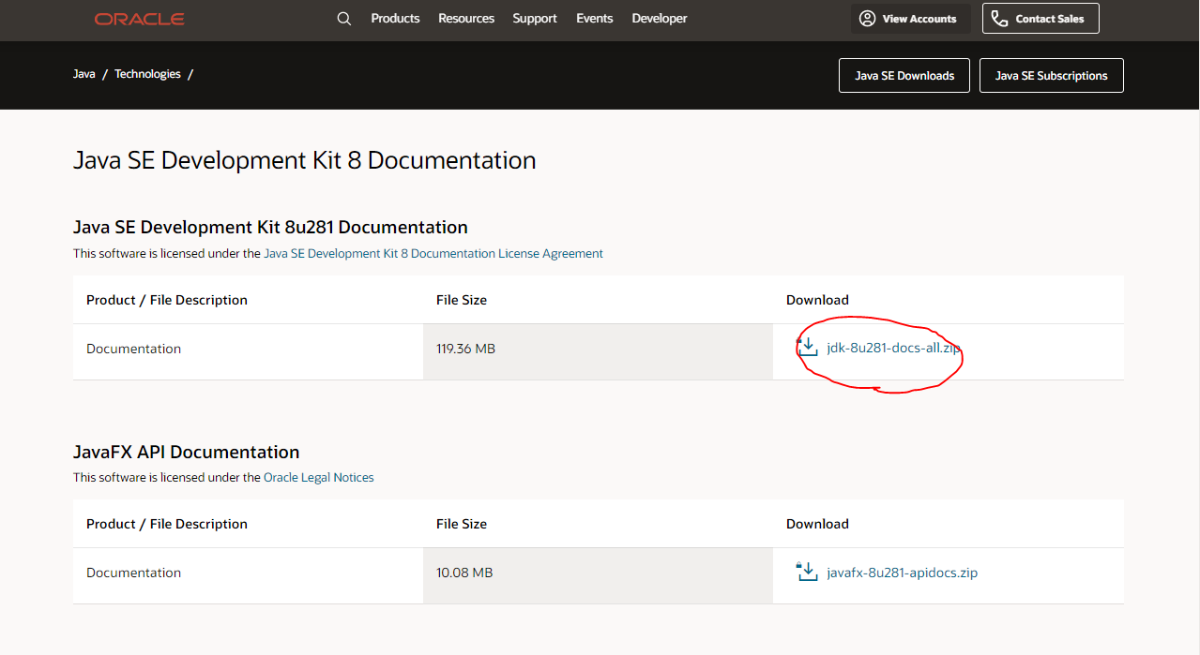Open the Developer menu
This screenshot has height=655, width=1200.
click(x=660, y=19)
